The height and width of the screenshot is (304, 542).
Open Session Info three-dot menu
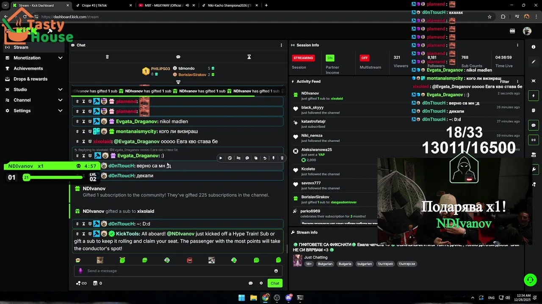pyautogui.click(x=517, y=45)
